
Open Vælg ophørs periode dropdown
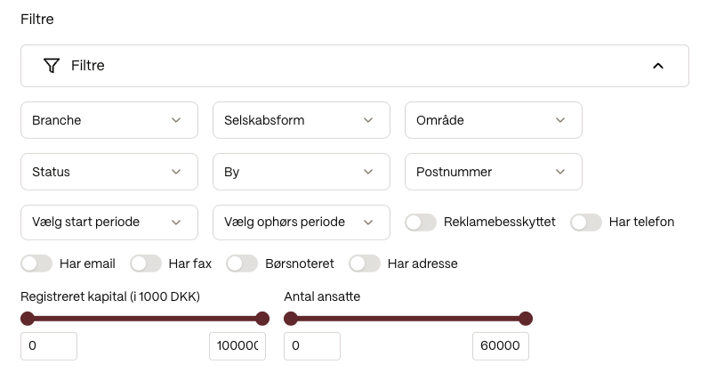tap(301, 223)
